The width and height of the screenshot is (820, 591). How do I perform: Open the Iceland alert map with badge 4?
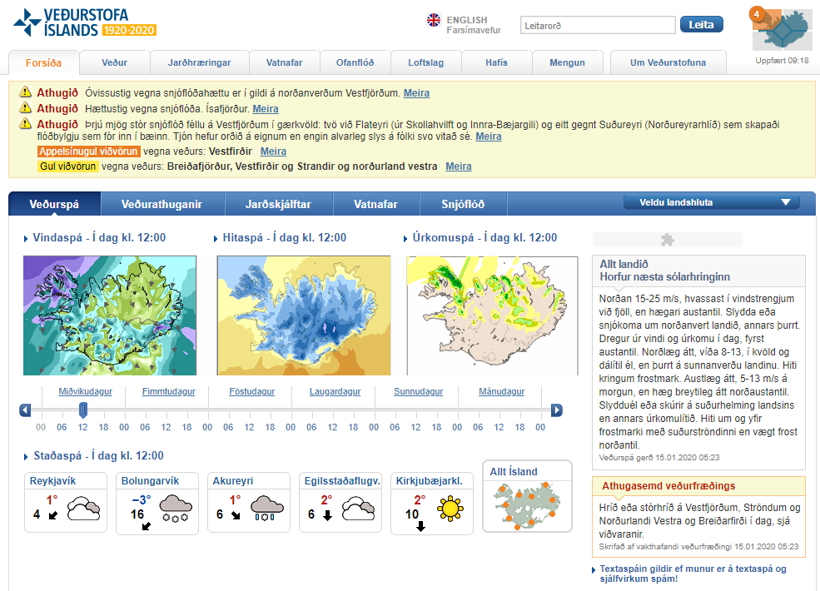tap(781, 30)
